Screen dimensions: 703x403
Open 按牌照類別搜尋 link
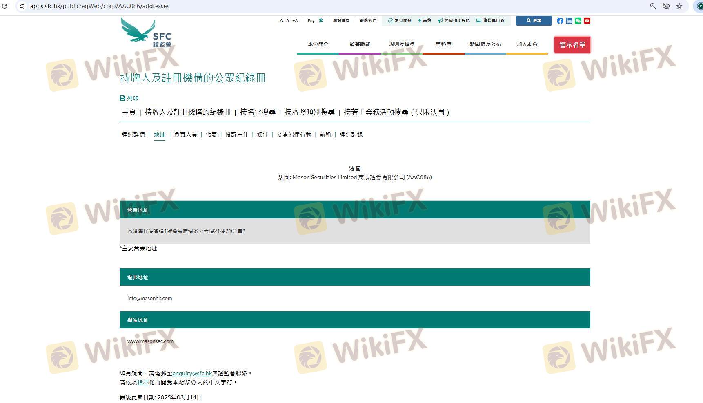[309, 112]
